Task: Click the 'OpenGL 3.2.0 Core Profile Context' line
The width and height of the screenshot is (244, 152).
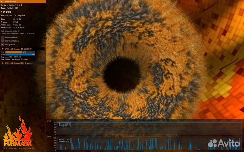Action: click(18, 33)
